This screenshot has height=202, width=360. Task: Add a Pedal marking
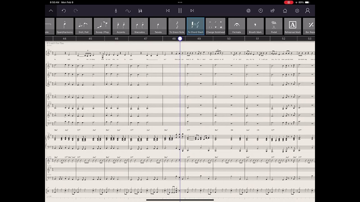click(x=274, y=26)
